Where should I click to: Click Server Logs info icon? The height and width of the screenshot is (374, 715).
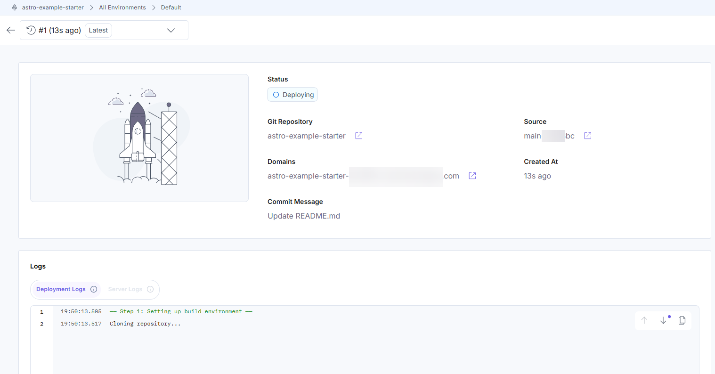[x=150, y=289]
